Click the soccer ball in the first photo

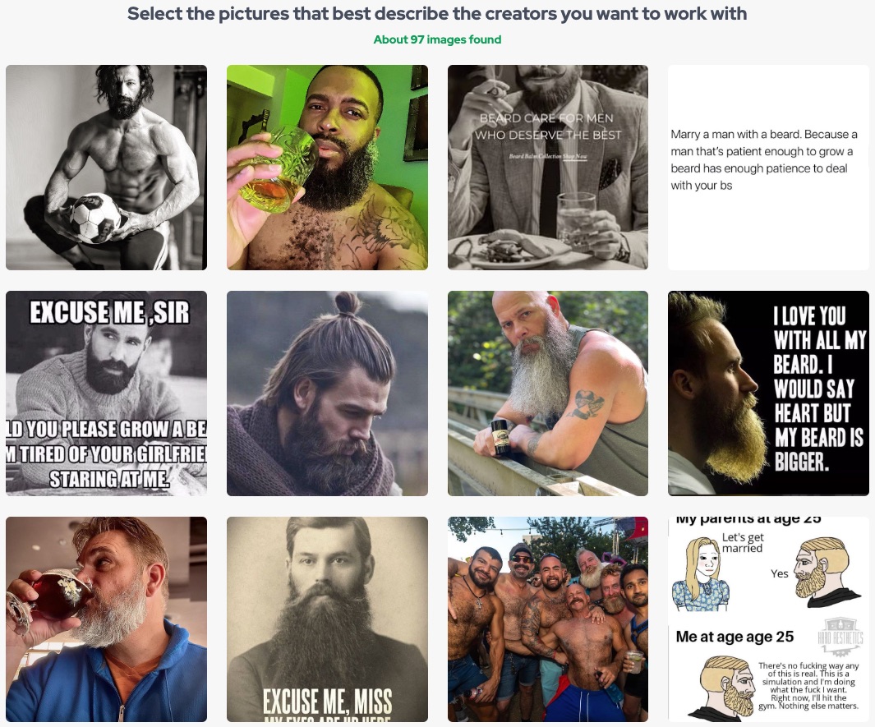[x=95, y=218]
